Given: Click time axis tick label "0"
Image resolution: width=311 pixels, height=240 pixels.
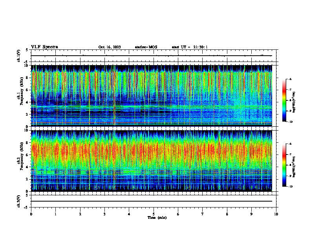Looking at the screenshot, I should [31, 214].
